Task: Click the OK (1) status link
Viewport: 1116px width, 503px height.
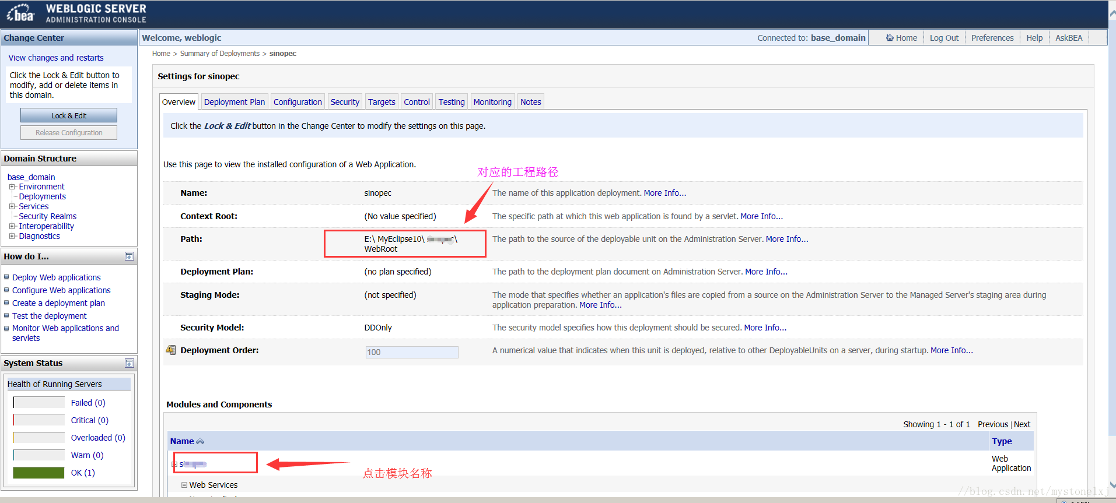Action: tap(83, 473)
